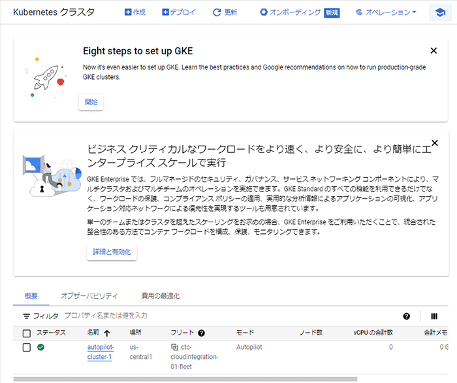Click the vCPU count value 0
457x383 pixels.
[x=391, y=347]
